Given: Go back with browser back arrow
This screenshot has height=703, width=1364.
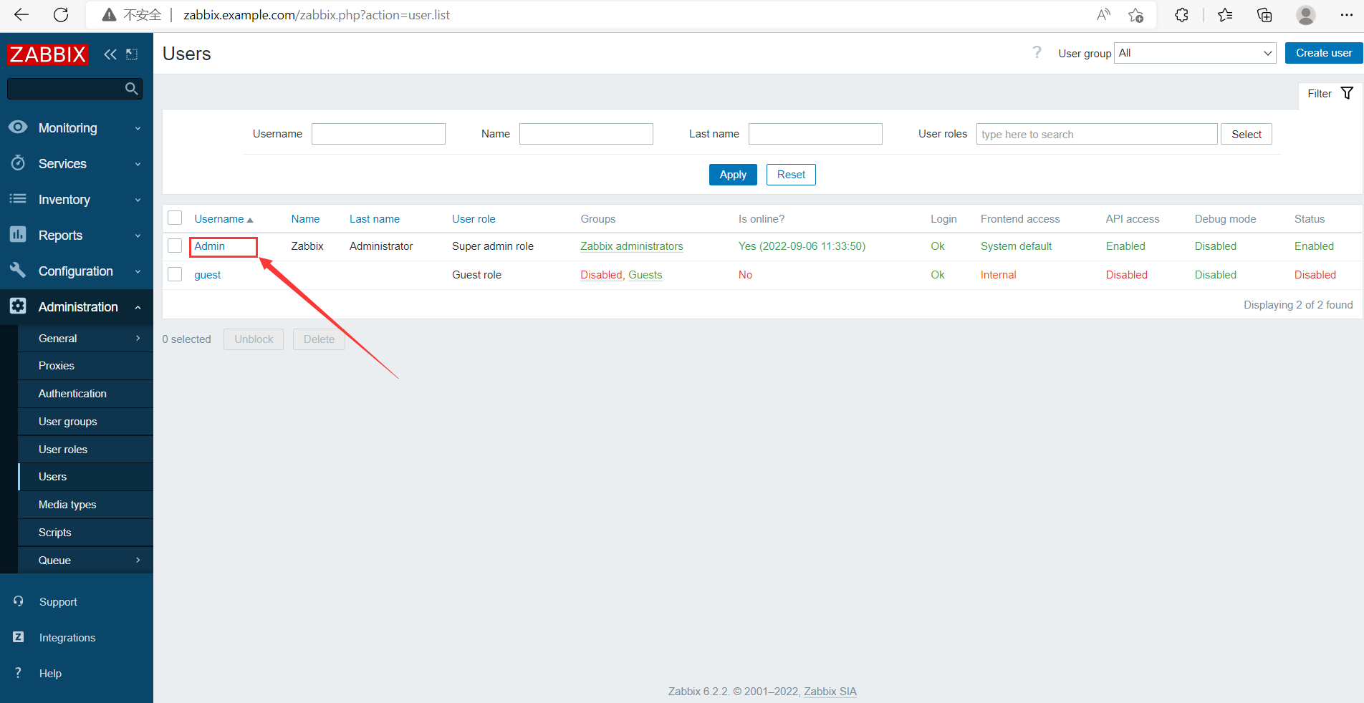Looking at the screenshot, I should tap(21, 15).
